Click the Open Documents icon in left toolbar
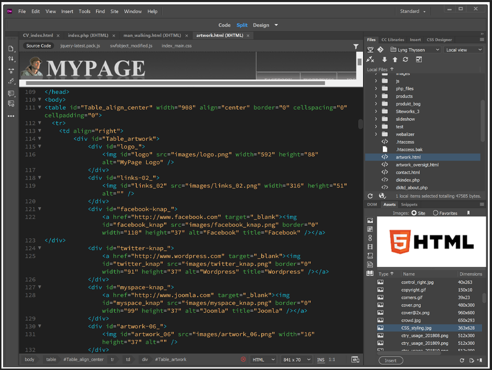492x370 pixels. (x=11, y=48)
